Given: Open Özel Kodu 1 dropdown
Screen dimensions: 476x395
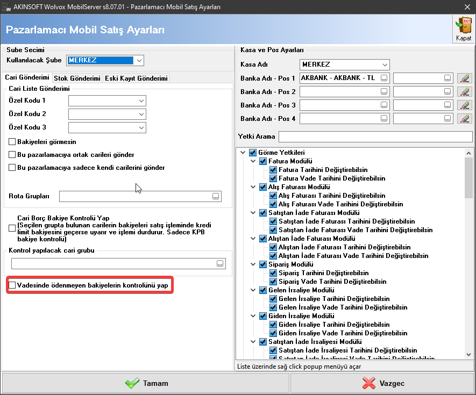Looking at the screenshot, I should (141, 100).
